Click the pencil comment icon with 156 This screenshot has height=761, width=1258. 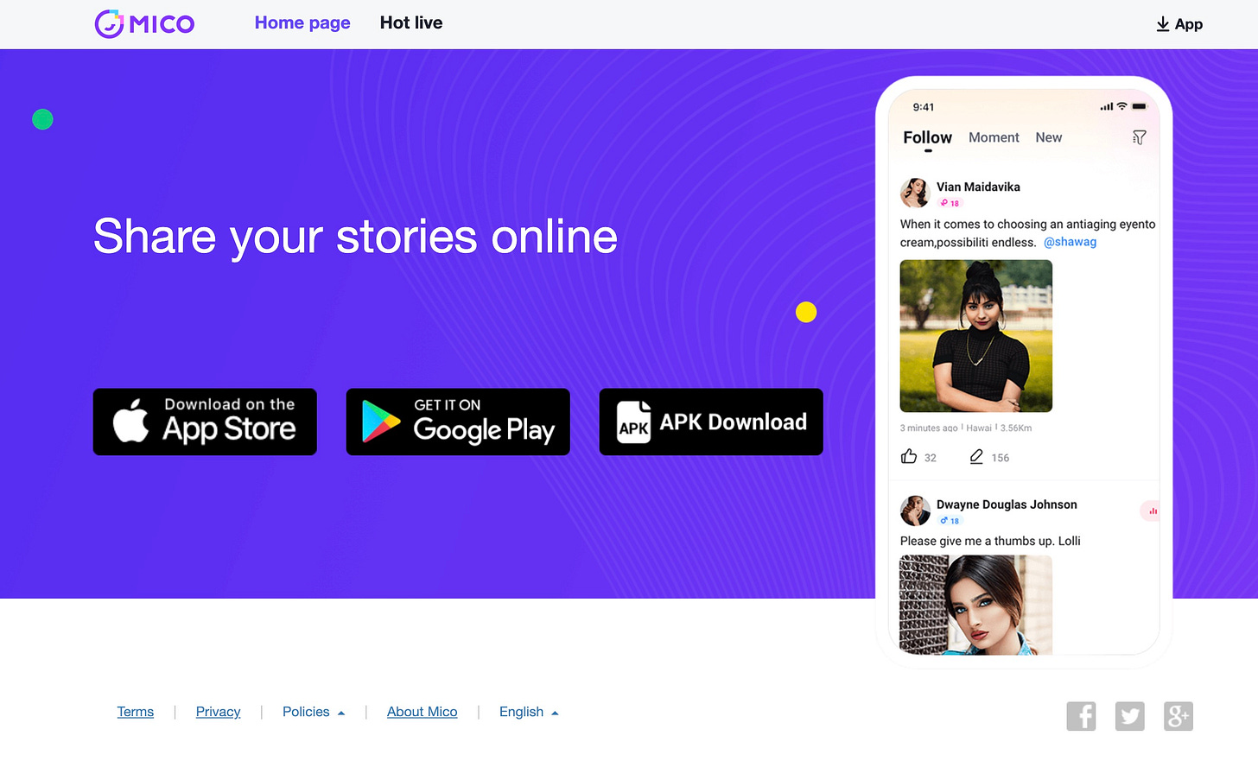[x=976, y=456]
